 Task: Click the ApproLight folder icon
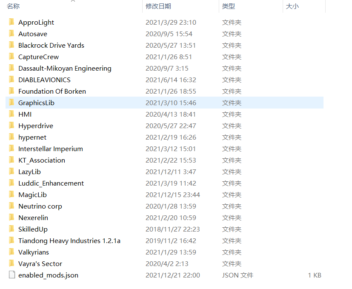(x=11, y=22)
